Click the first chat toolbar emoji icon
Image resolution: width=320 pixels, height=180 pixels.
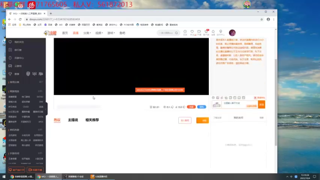[x=213, y=98]
